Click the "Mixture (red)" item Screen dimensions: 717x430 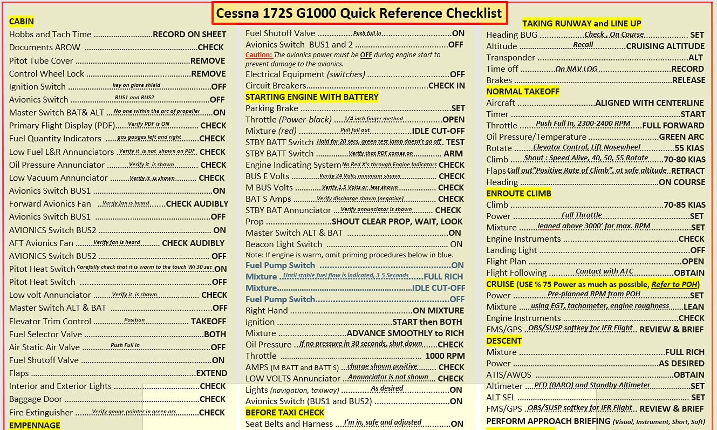[355, 131]
